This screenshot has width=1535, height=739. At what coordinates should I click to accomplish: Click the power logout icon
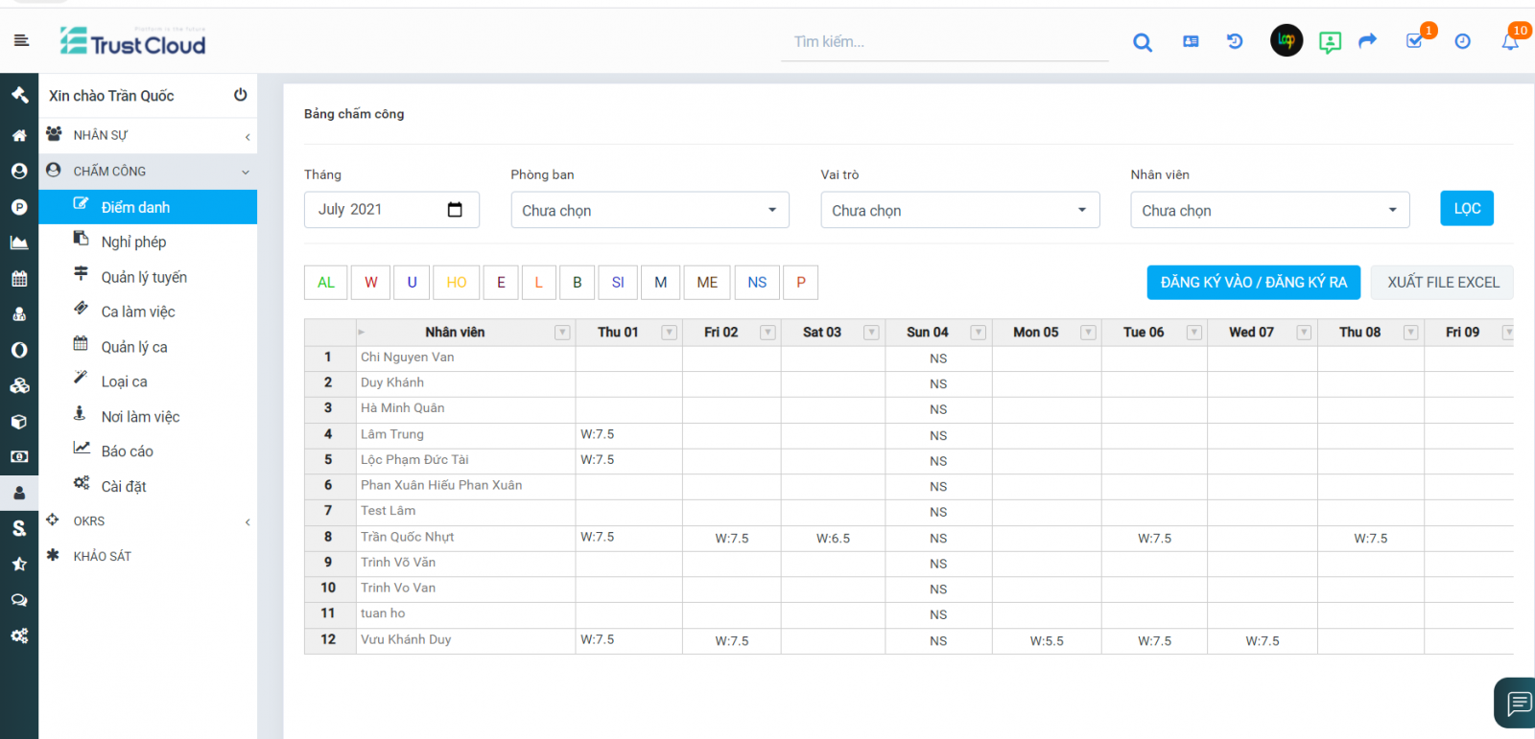pyautogui.click(x=240, y=95)
